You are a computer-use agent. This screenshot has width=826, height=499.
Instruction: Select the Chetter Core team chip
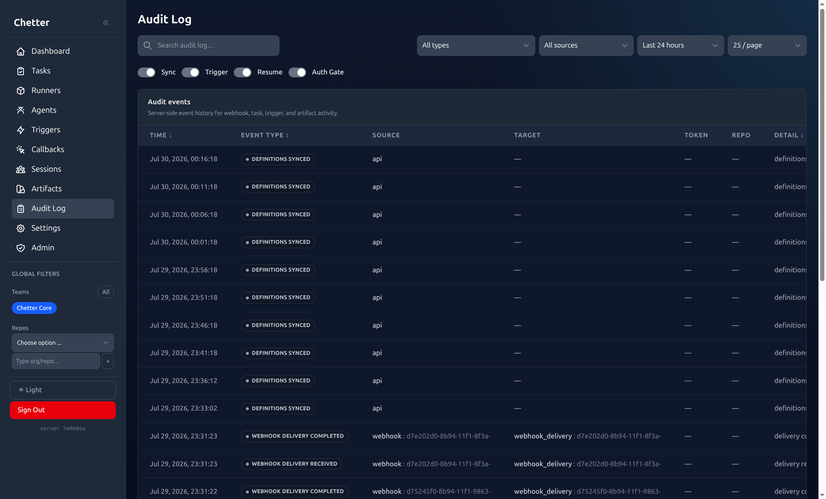click(34, 308)
